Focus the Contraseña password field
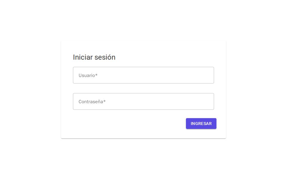287x179 pixels. [x=143, y=101]
